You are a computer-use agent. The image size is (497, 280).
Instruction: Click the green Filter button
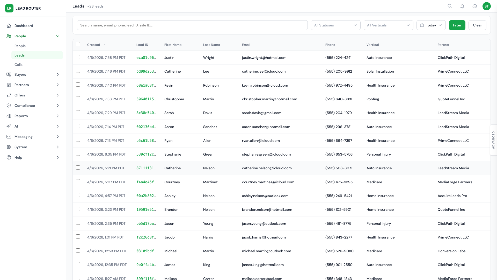coord(457,25)
